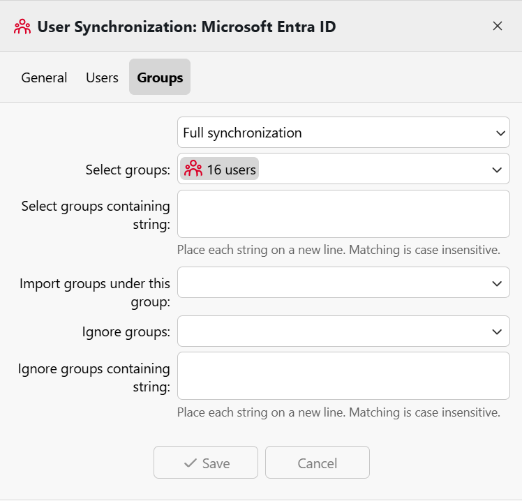Click the dialog title User Synchronization text
The height and width of the screenshot is (501, 522).
pyautogui.click(x=186, y=27)
